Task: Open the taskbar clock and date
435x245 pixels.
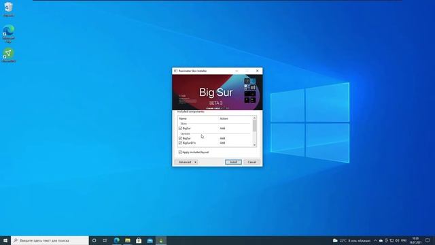Action: (x=415, y=240)
